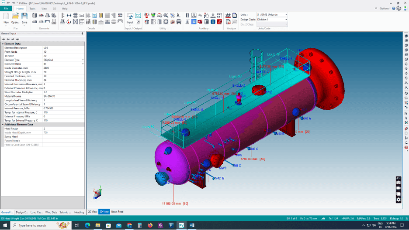Click the CC icon in Input/Output group
Image resolution: width=409 pixels, height=230 pixels.
(x=138, y=15)
